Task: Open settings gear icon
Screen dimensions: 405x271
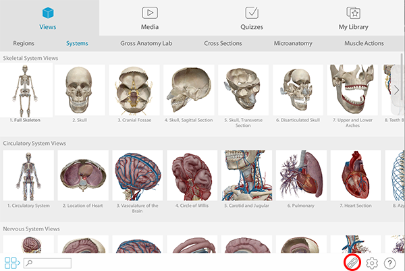Action: [372, 263]
